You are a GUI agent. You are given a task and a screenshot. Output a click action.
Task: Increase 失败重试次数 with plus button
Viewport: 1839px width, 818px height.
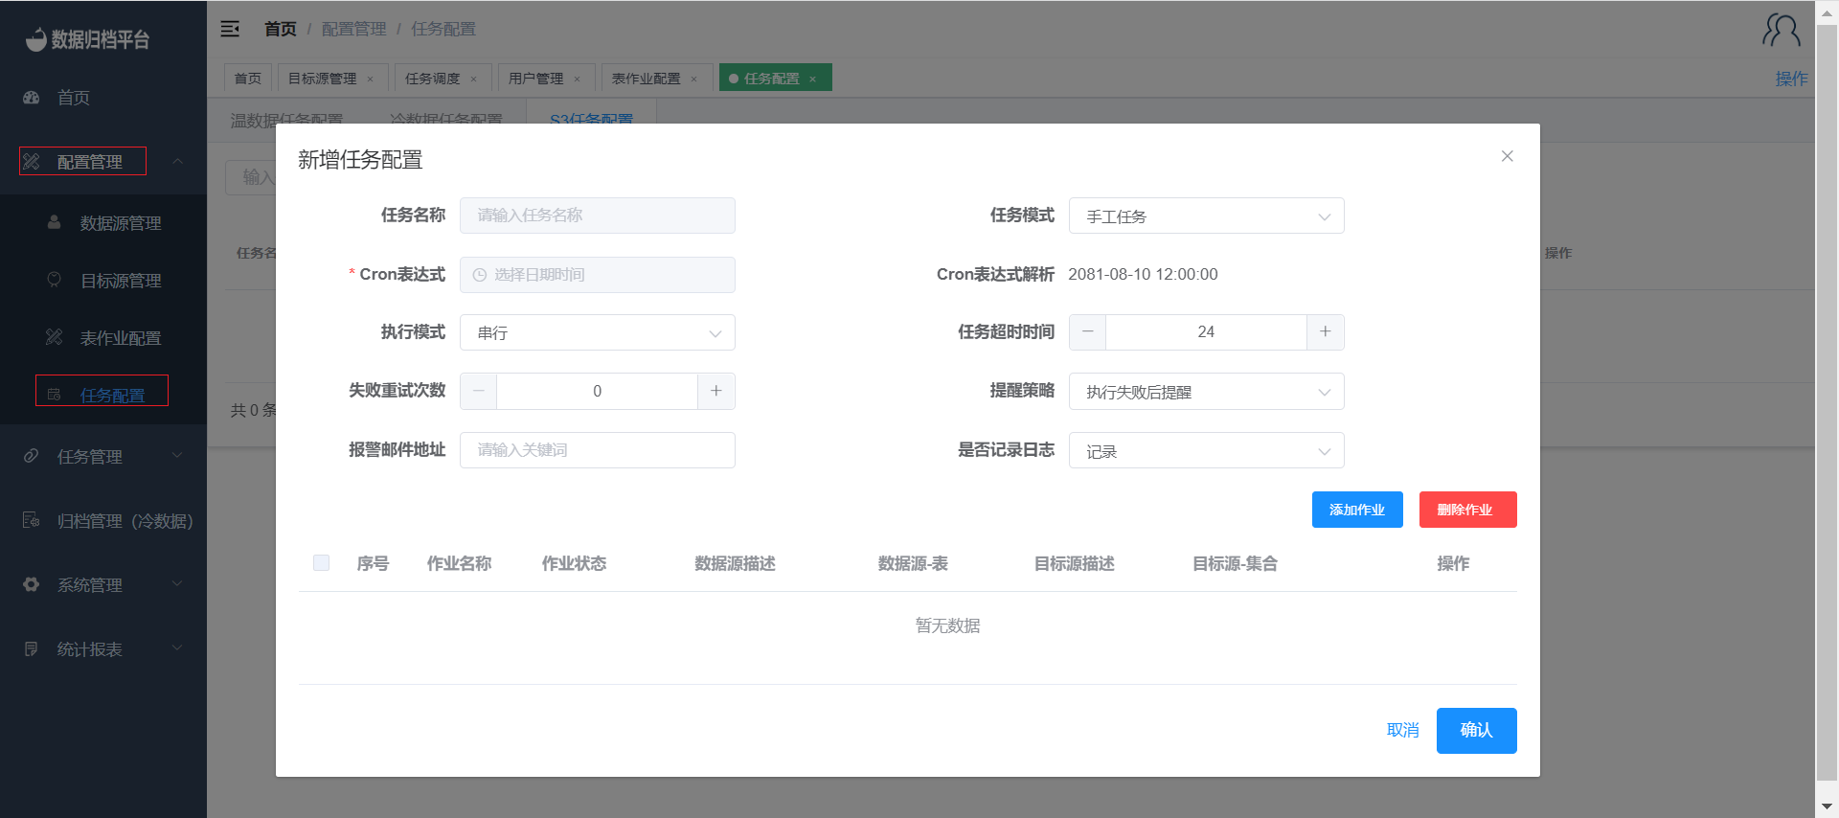716,391
